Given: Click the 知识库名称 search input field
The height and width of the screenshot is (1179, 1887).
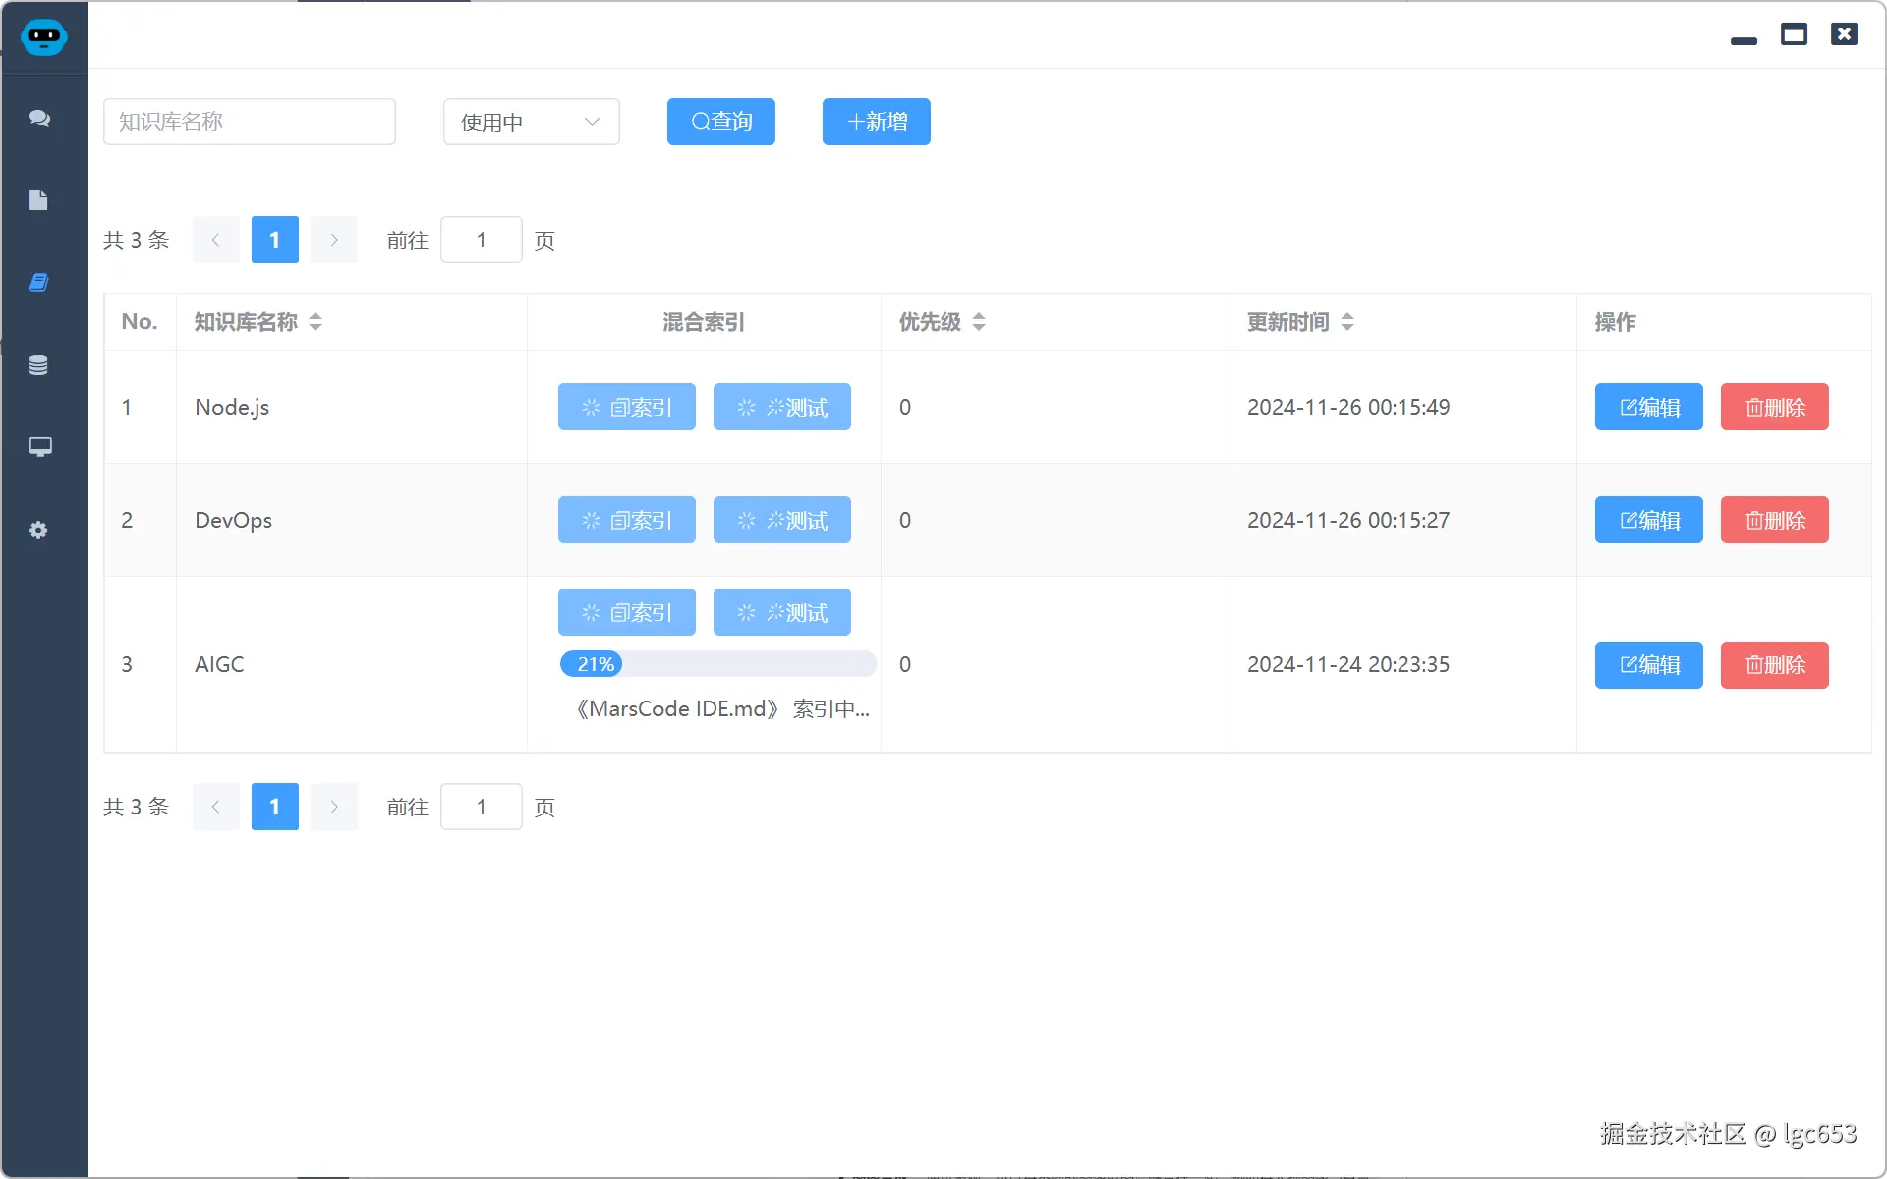Looking at the screenshot, I should click(249, 121).
